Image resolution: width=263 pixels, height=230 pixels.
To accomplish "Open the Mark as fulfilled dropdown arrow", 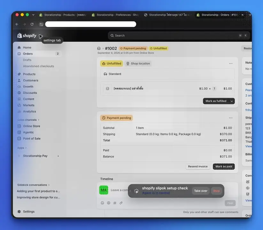I will (x=232, y=101).
